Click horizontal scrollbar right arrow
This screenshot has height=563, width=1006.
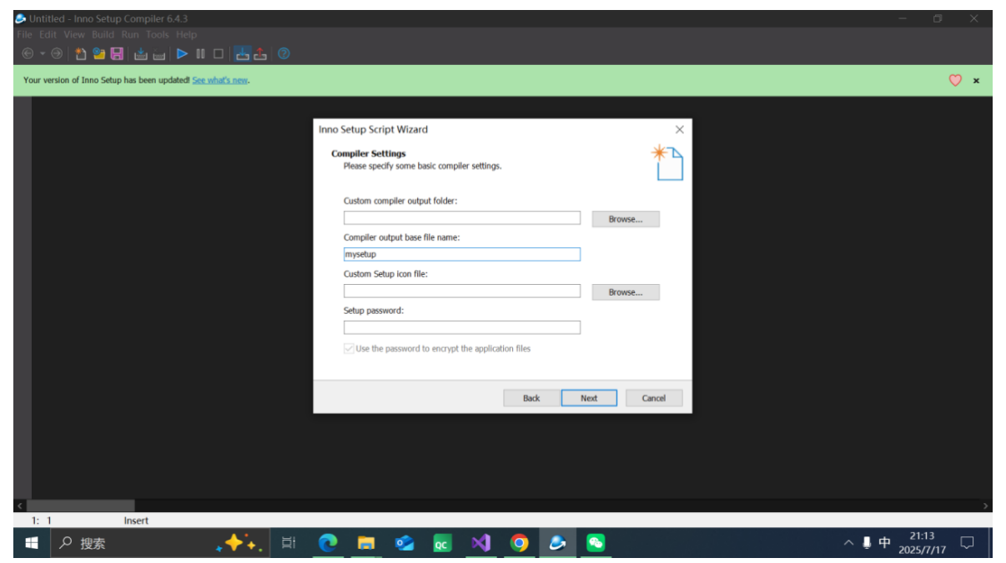tap(986, 506)
